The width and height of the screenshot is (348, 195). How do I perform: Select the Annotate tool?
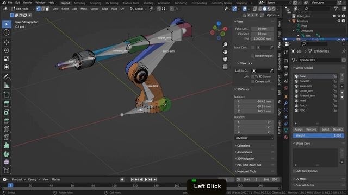(x=7, y=76)
